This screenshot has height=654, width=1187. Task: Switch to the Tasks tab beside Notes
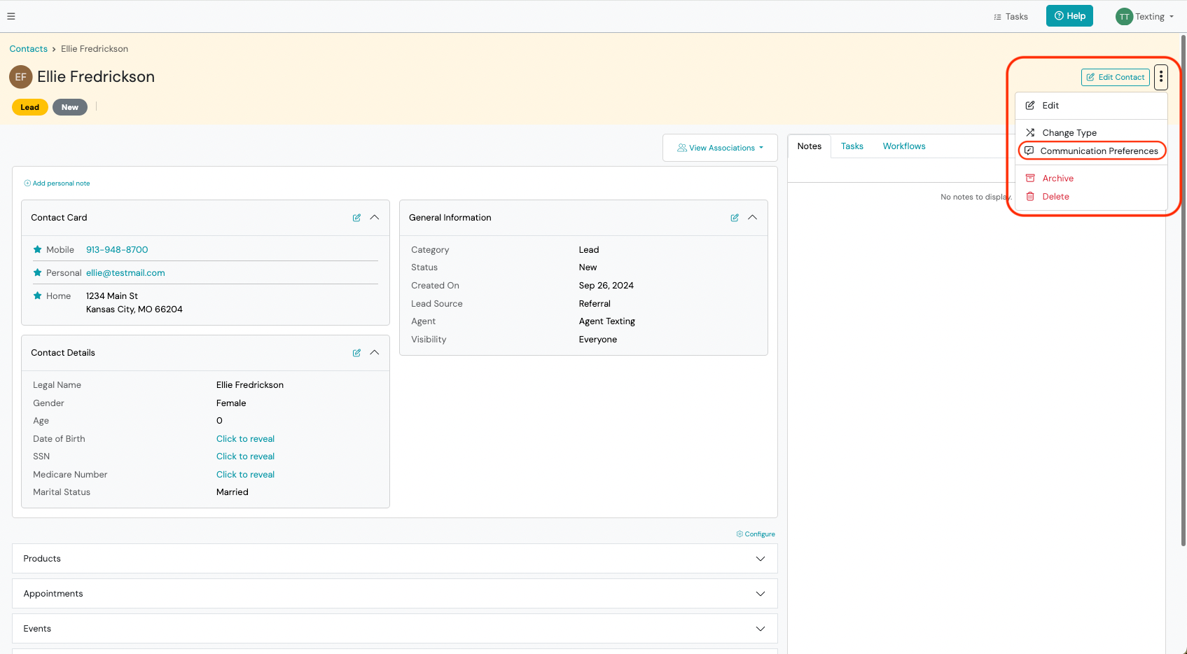[852, 146]
